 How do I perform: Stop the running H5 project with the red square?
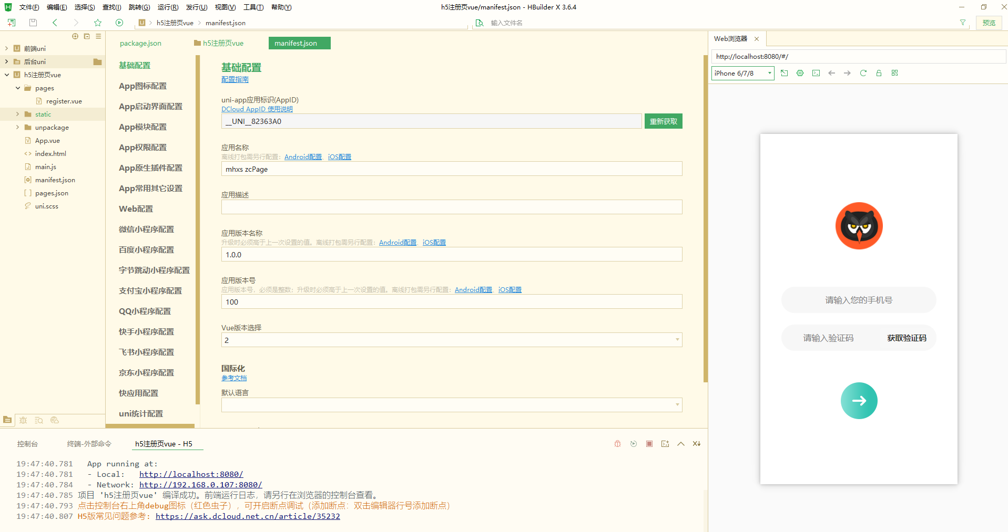pyautogui.click(x=649, y=444)
